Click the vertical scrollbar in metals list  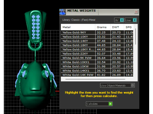135,36
